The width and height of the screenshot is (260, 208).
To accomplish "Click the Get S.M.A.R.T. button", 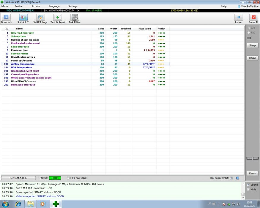I will click(18, 178).
